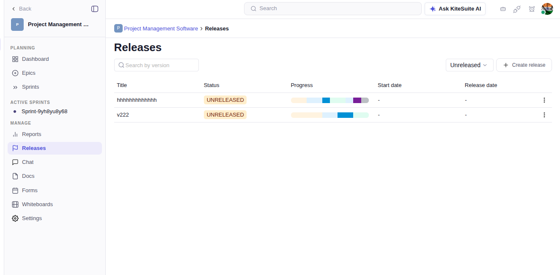Open the Unreleased filter dropdown
560x275 pixels.
click(469, 65)
